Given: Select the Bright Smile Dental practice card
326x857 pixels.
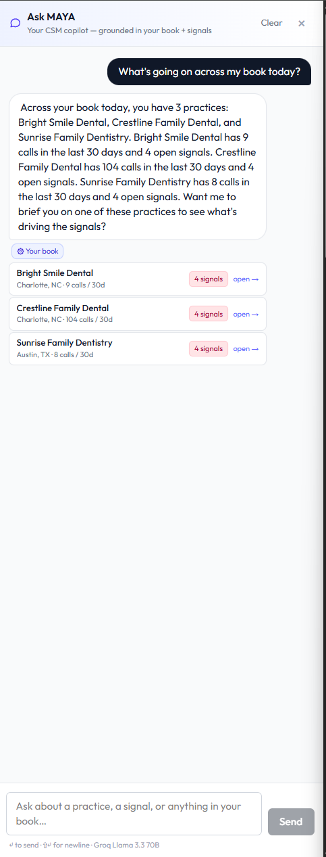Looking at the screenshot, I should (138, 279).
